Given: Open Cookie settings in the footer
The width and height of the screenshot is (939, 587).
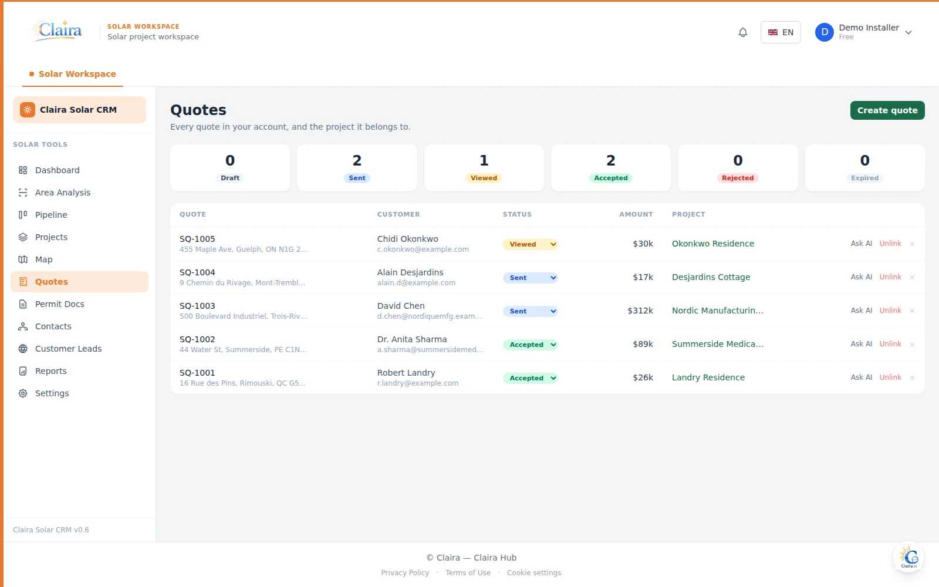Looking at the screenshot, I should 534,573.
